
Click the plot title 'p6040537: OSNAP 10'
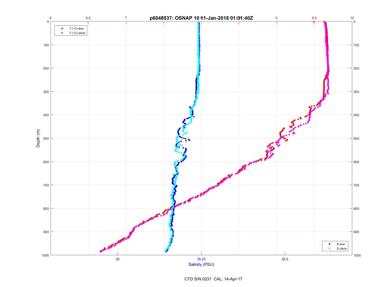(174, 18)
